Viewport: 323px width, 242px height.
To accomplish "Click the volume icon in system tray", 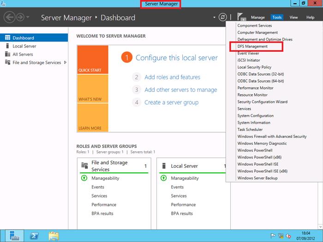I will [x=288, y=236].
